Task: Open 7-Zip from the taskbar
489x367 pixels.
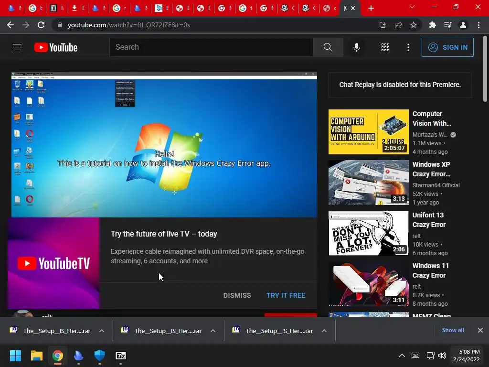Action: coord(121,356)
